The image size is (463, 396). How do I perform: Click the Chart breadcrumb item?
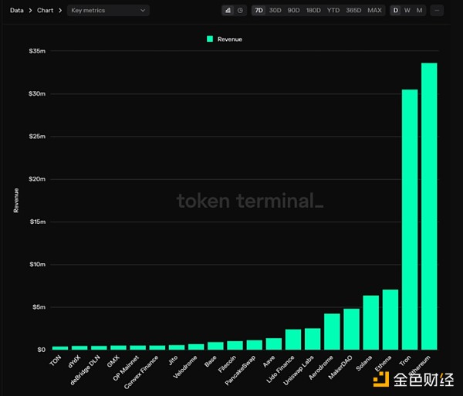click(x=45, y=11)
